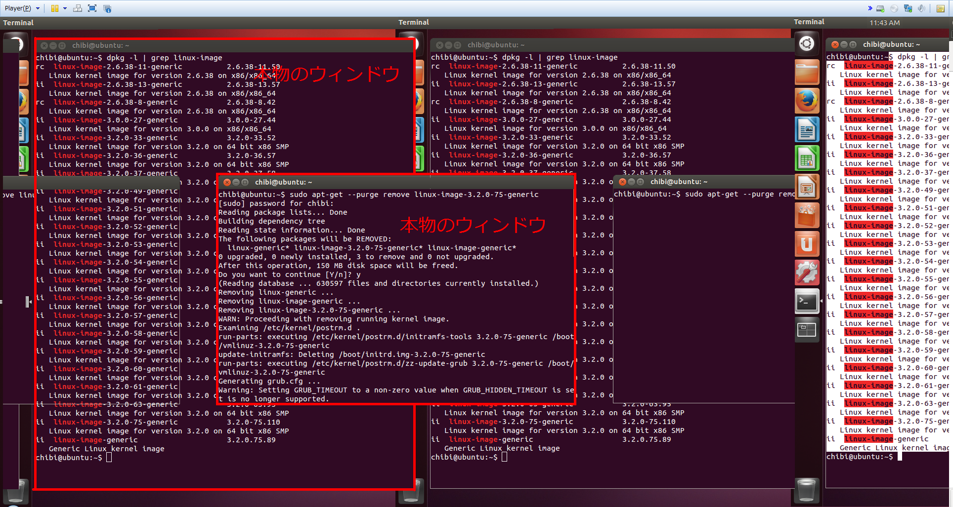Suspend the virtual machine
Screen dimensions: 953x507
coord(54,8)
